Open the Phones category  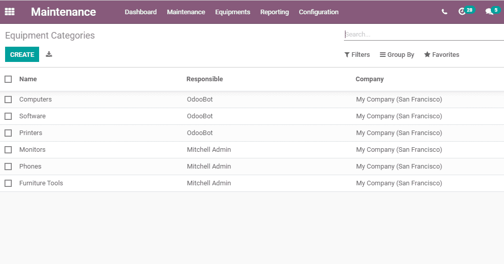(x=30, y=167)
